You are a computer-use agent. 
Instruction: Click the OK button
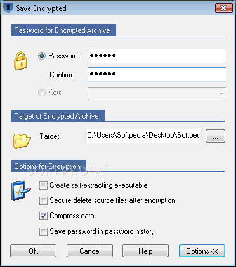click(33, 251)
